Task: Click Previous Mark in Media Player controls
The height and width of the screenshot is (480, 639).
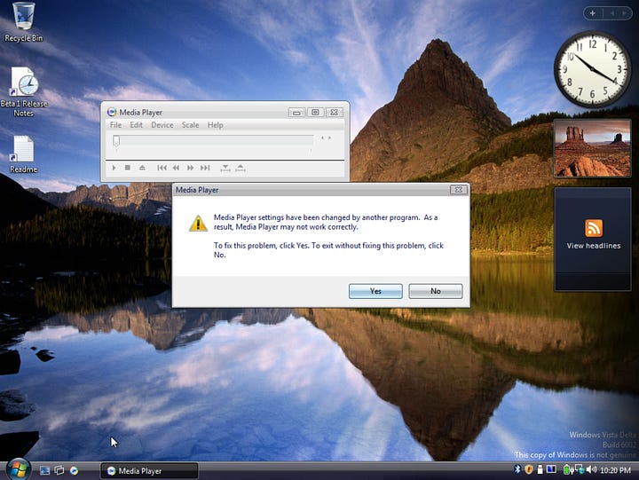Action: [162, 168]
